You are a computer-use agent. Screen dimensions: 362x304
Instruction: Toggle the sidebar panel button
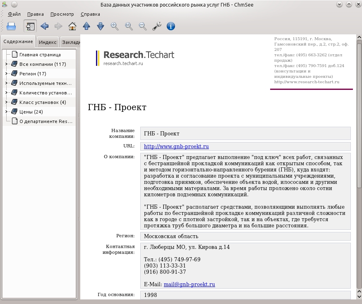pos(30,26)
